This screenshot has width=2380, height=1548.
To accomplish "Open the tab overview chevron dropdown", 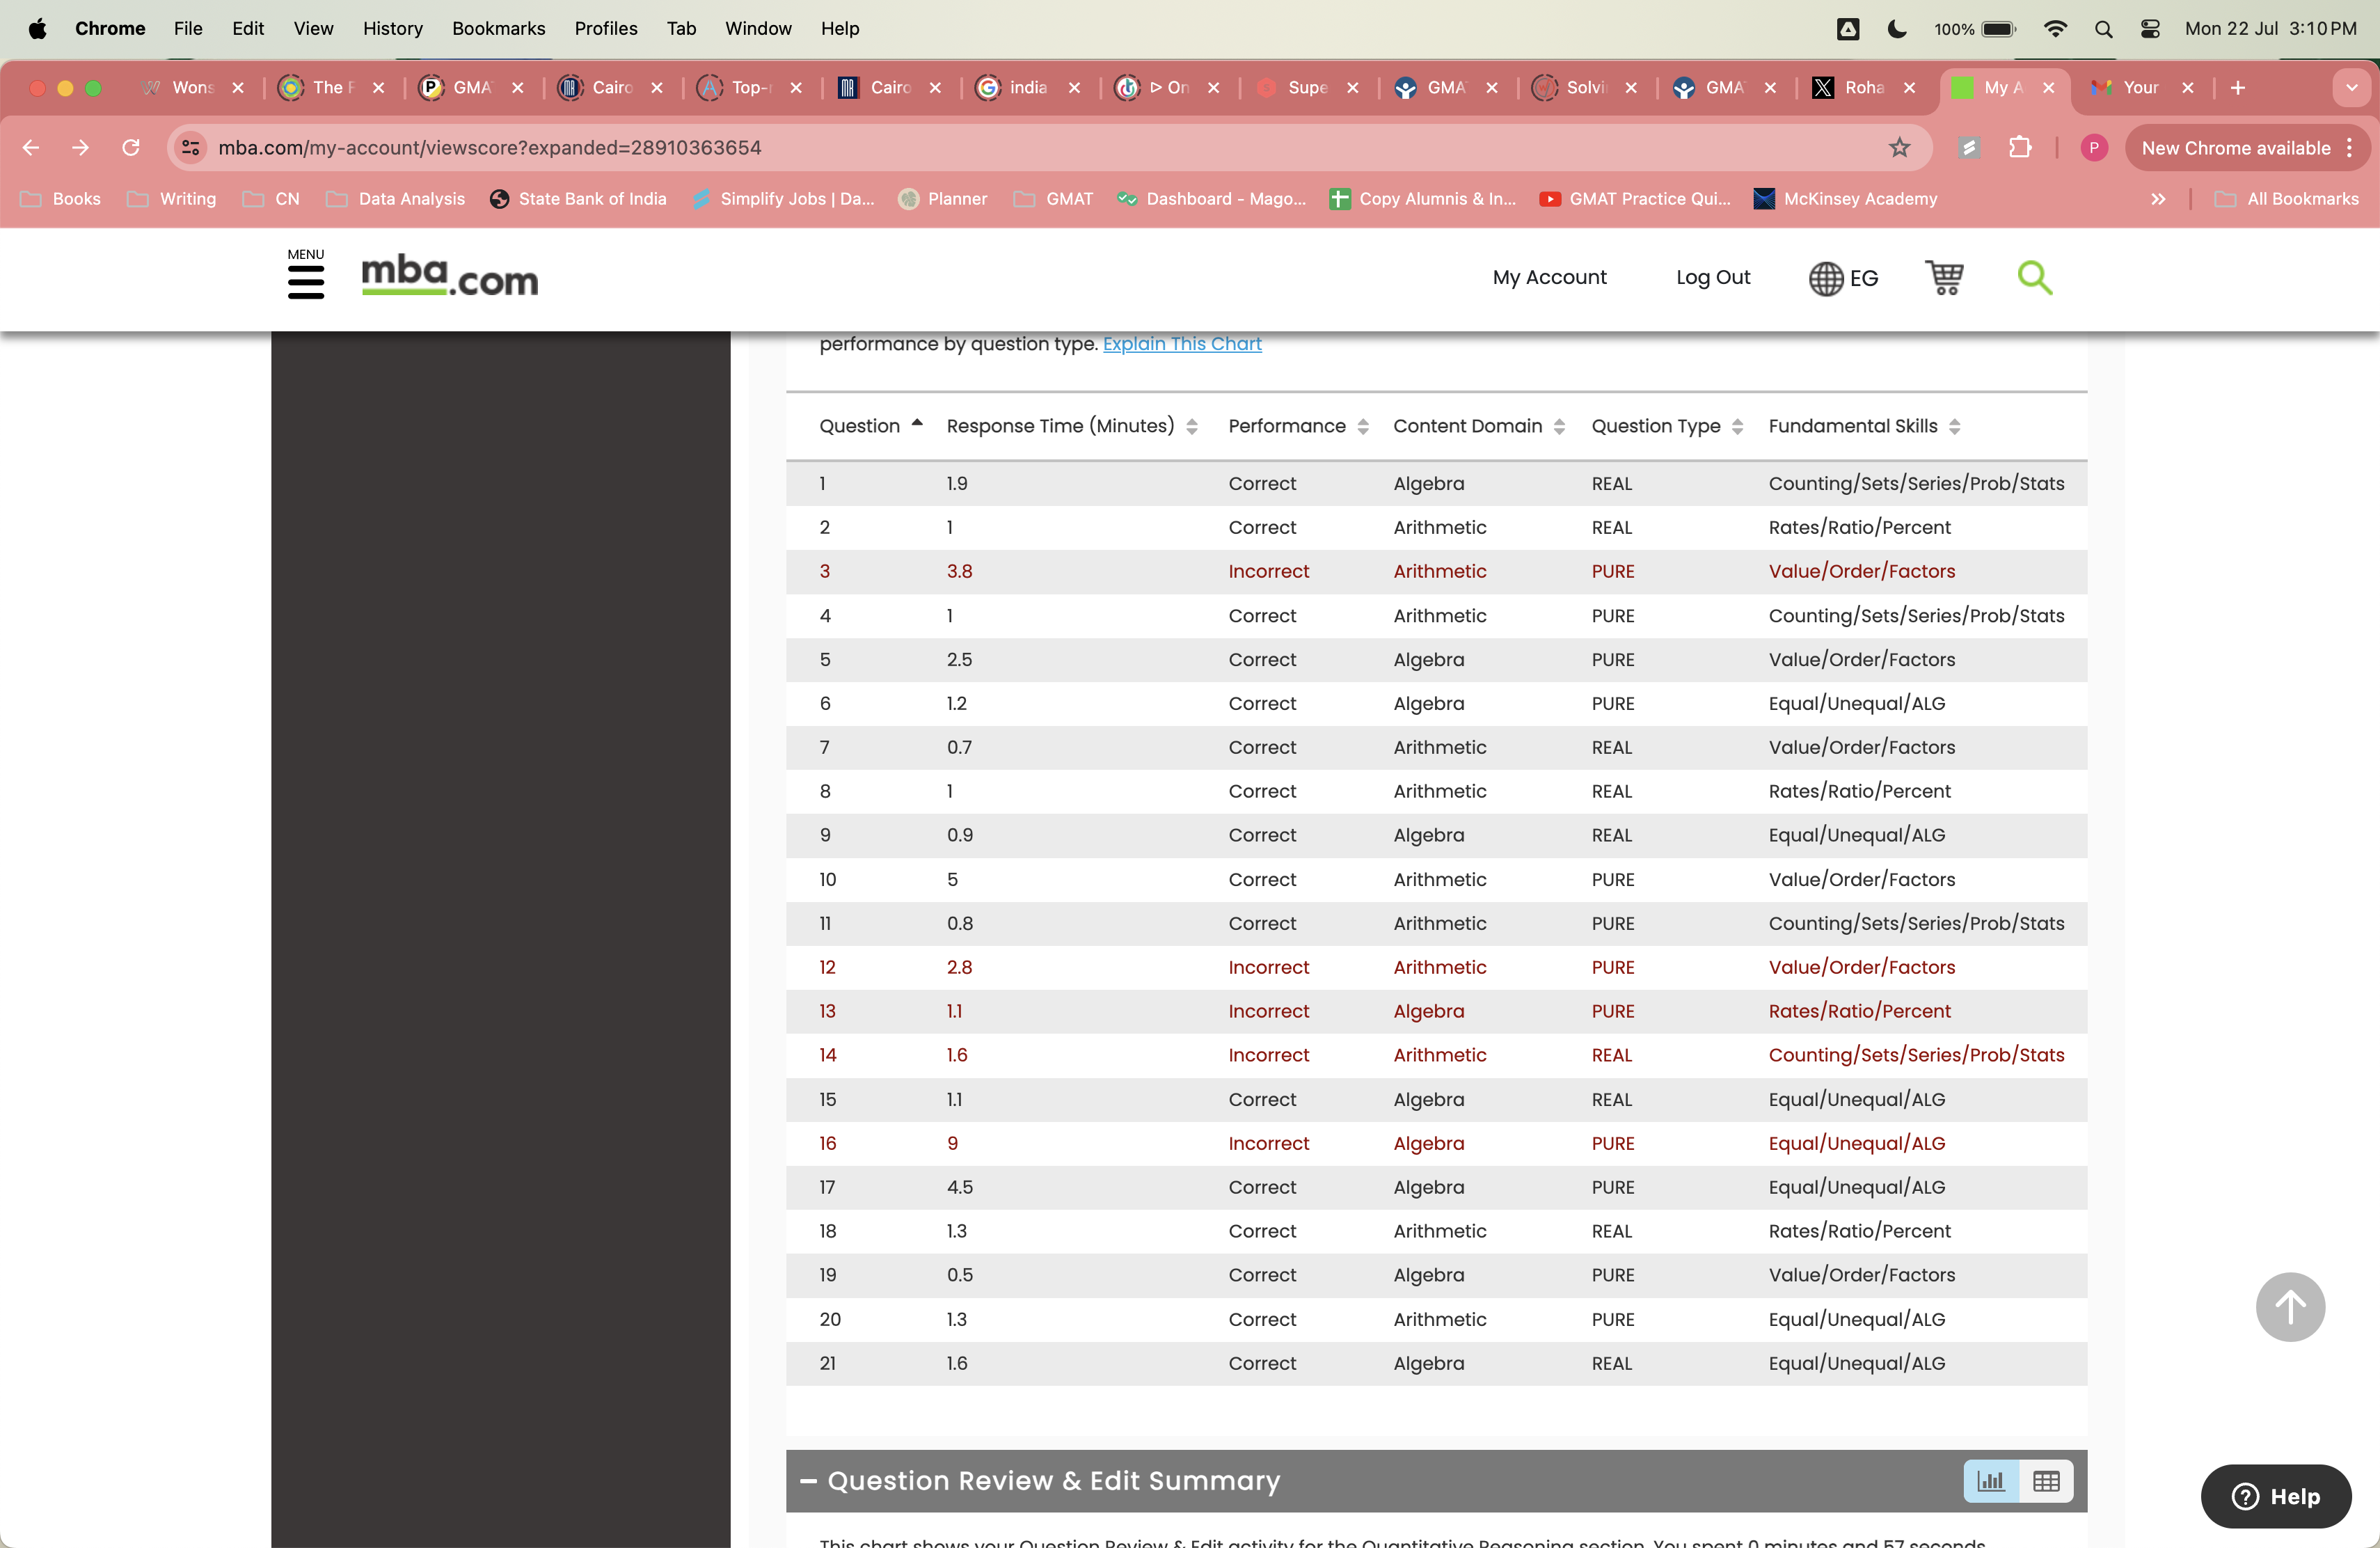I will click(x=2352, y=88).
